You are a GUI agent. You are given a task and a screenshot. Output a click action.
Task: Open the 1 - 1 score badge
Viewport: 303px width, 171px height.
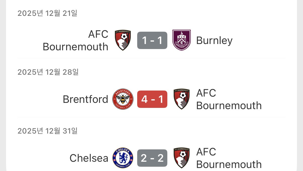pyautogui.click(x=152, y=40)
